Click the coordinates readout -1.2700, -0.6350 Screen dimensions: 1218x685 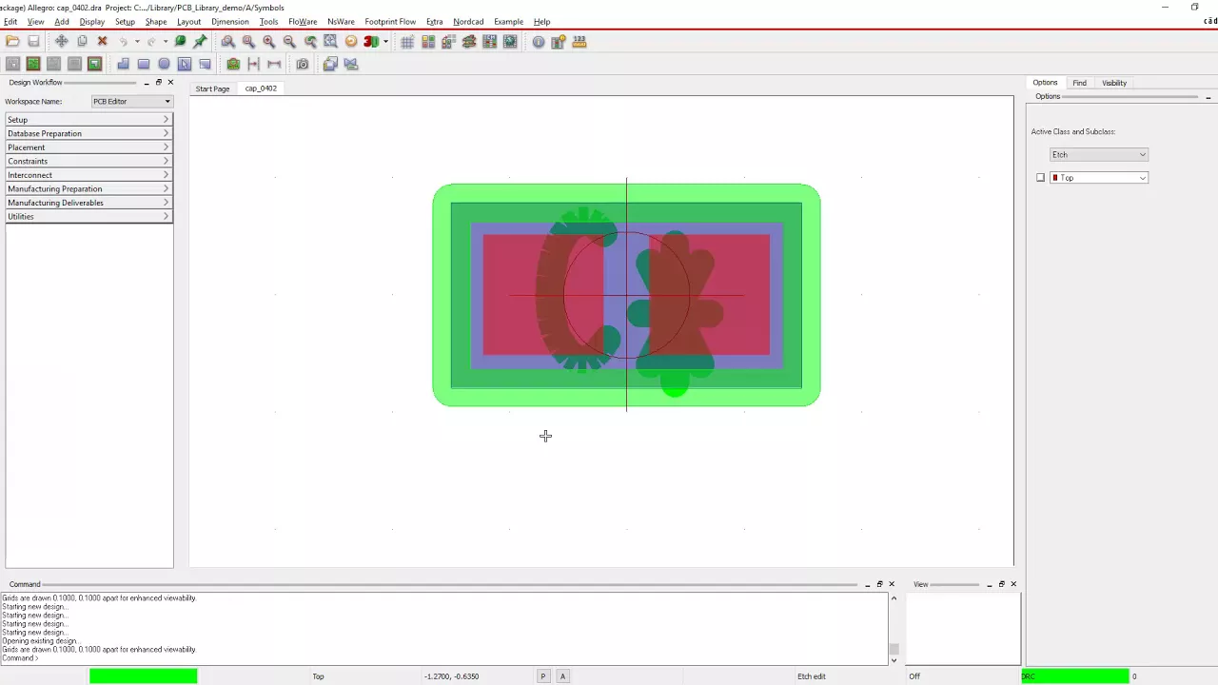451,676
